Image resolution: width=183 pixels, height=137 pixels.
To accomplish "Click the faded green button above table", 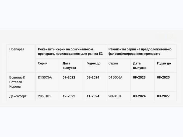I will (x=166, y=37).
